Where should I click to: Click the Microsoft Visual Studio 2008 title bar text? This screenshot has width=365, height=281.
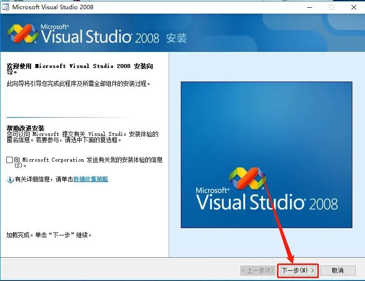53,7
